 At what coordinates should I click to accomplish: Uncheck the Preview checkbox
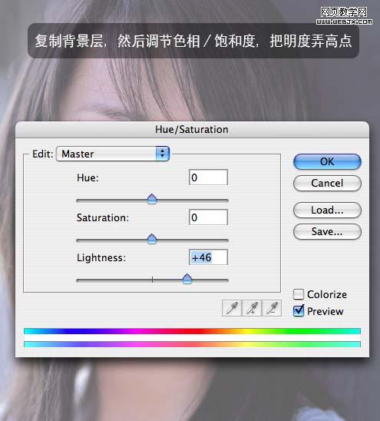[x=299, y=311]
